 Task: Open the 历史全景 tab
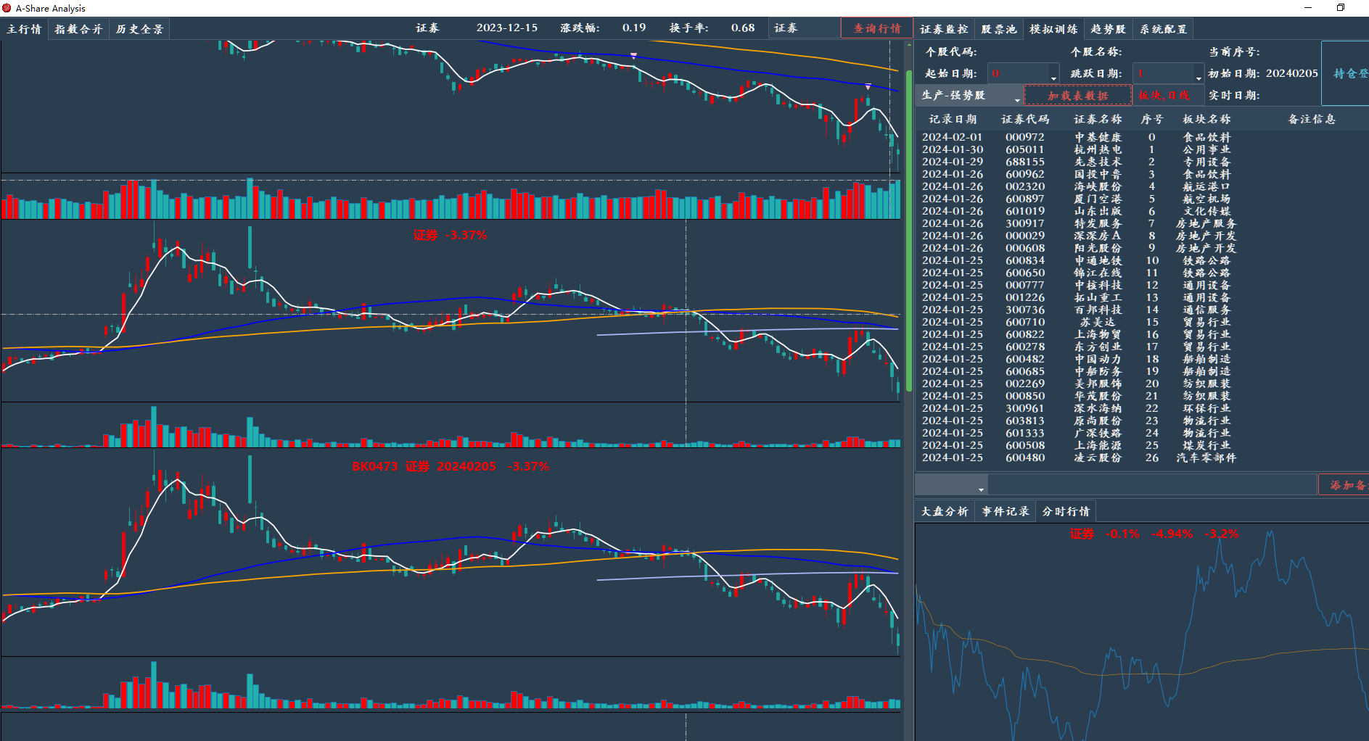pyautogui.click(x=139, y=29)
